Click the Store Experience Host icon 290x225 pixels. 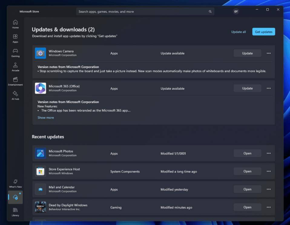(x=41, y=171)
